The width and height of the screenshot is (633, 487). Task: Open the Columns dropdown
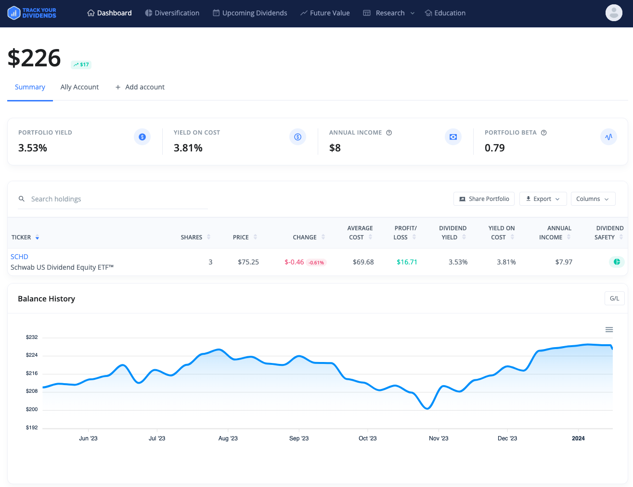[593, 199]
